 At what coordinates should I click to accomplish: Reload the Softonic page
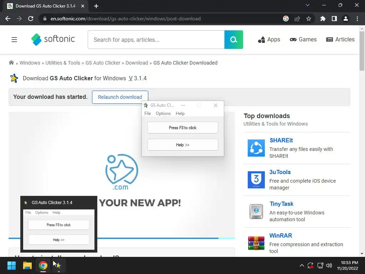[31, 19]
